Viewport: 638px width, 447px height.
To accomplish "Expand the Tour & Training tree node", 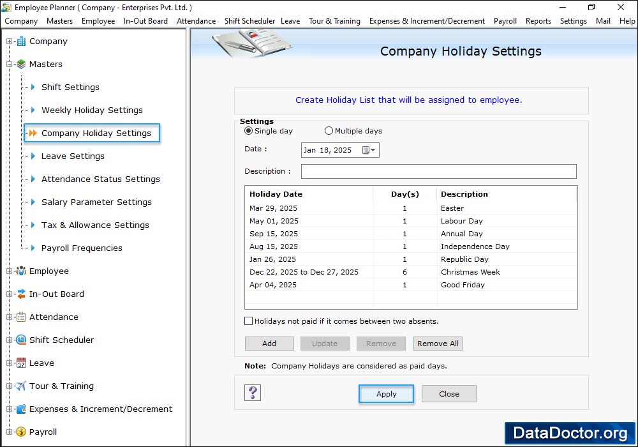I will pos(9,386).
